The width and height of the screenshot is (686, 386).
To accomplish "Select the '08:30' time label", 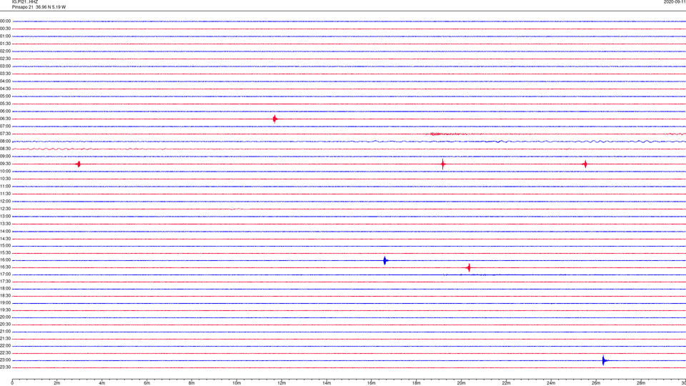I will coord(6,149).
